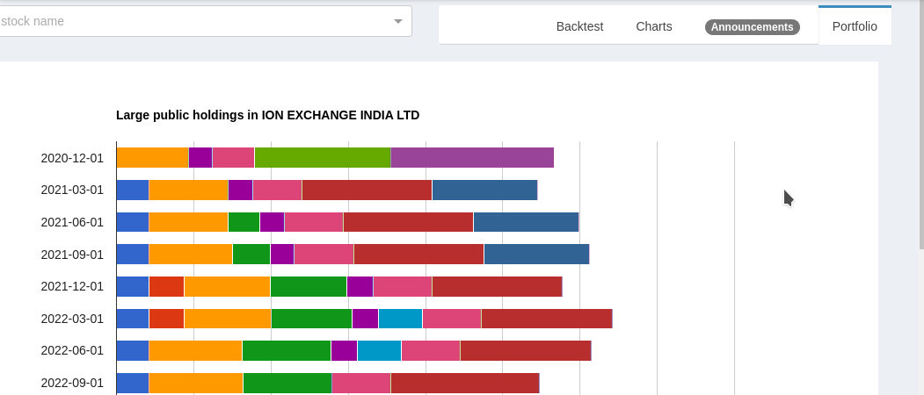Click the green segment in 2022-09-01 bar
Image resolution: width=924 pixels, height=395 pixels.
click(287, 383)
